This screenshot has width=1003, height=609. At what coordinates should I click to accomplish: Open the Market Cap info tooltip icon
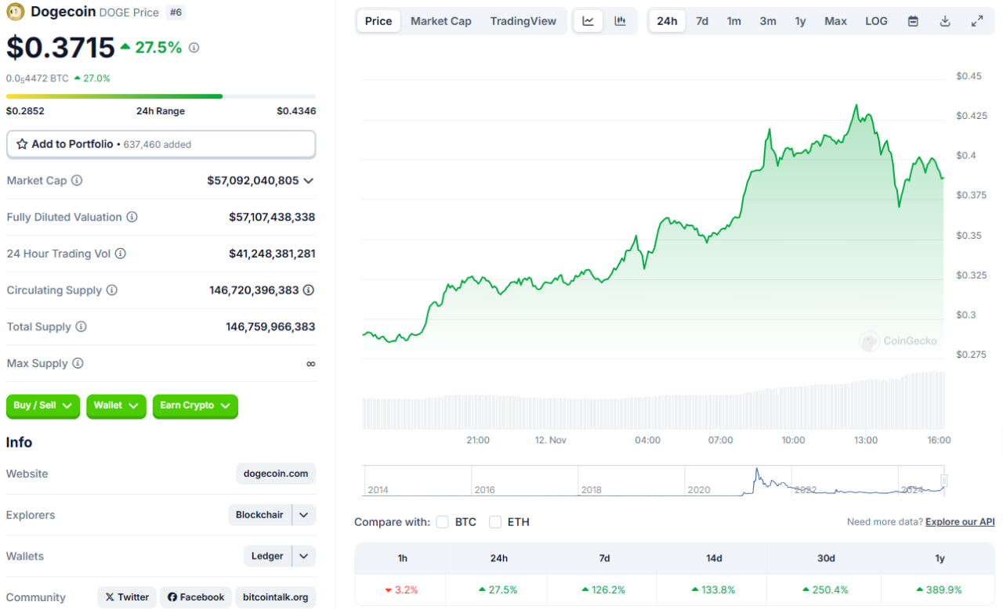point(77,181)
